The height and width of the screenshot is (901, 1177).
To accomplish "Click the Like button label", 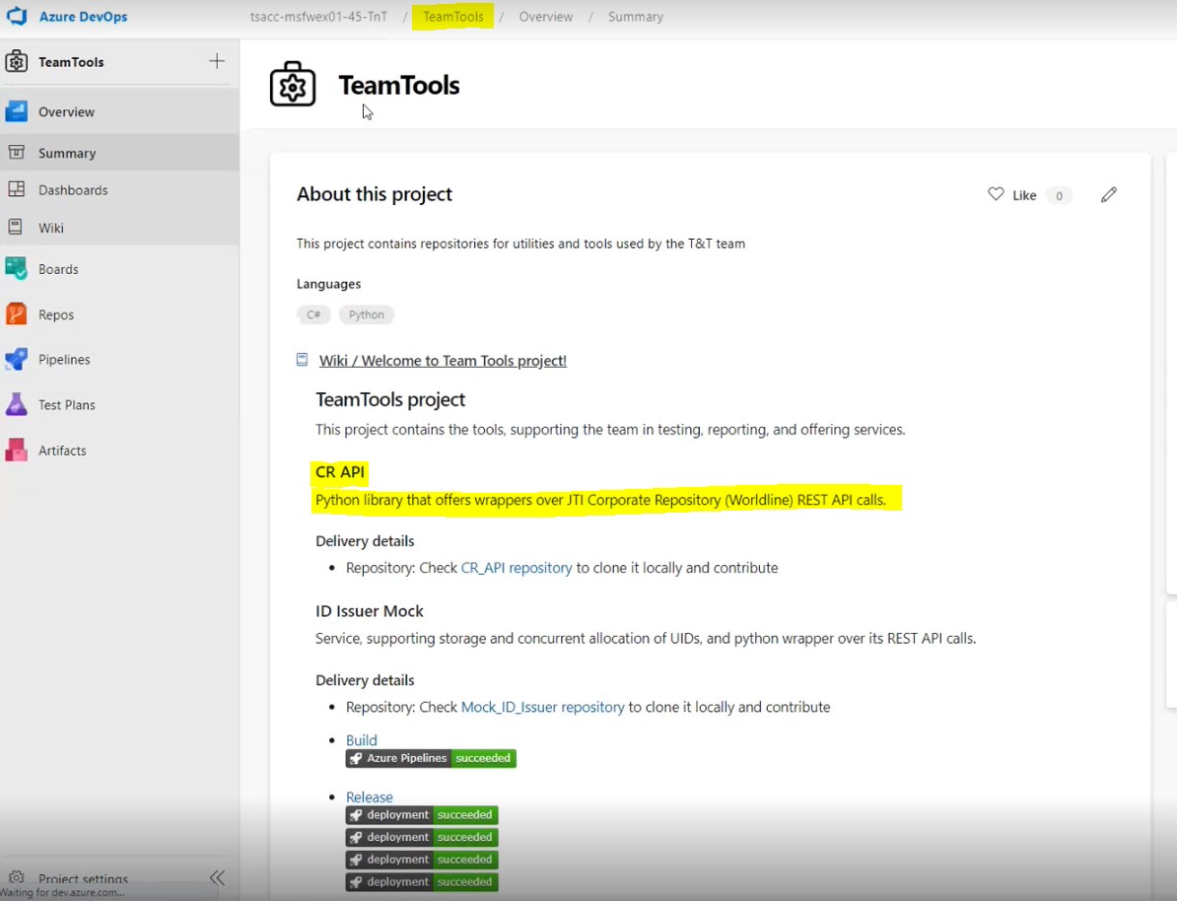I will 1024,195.
